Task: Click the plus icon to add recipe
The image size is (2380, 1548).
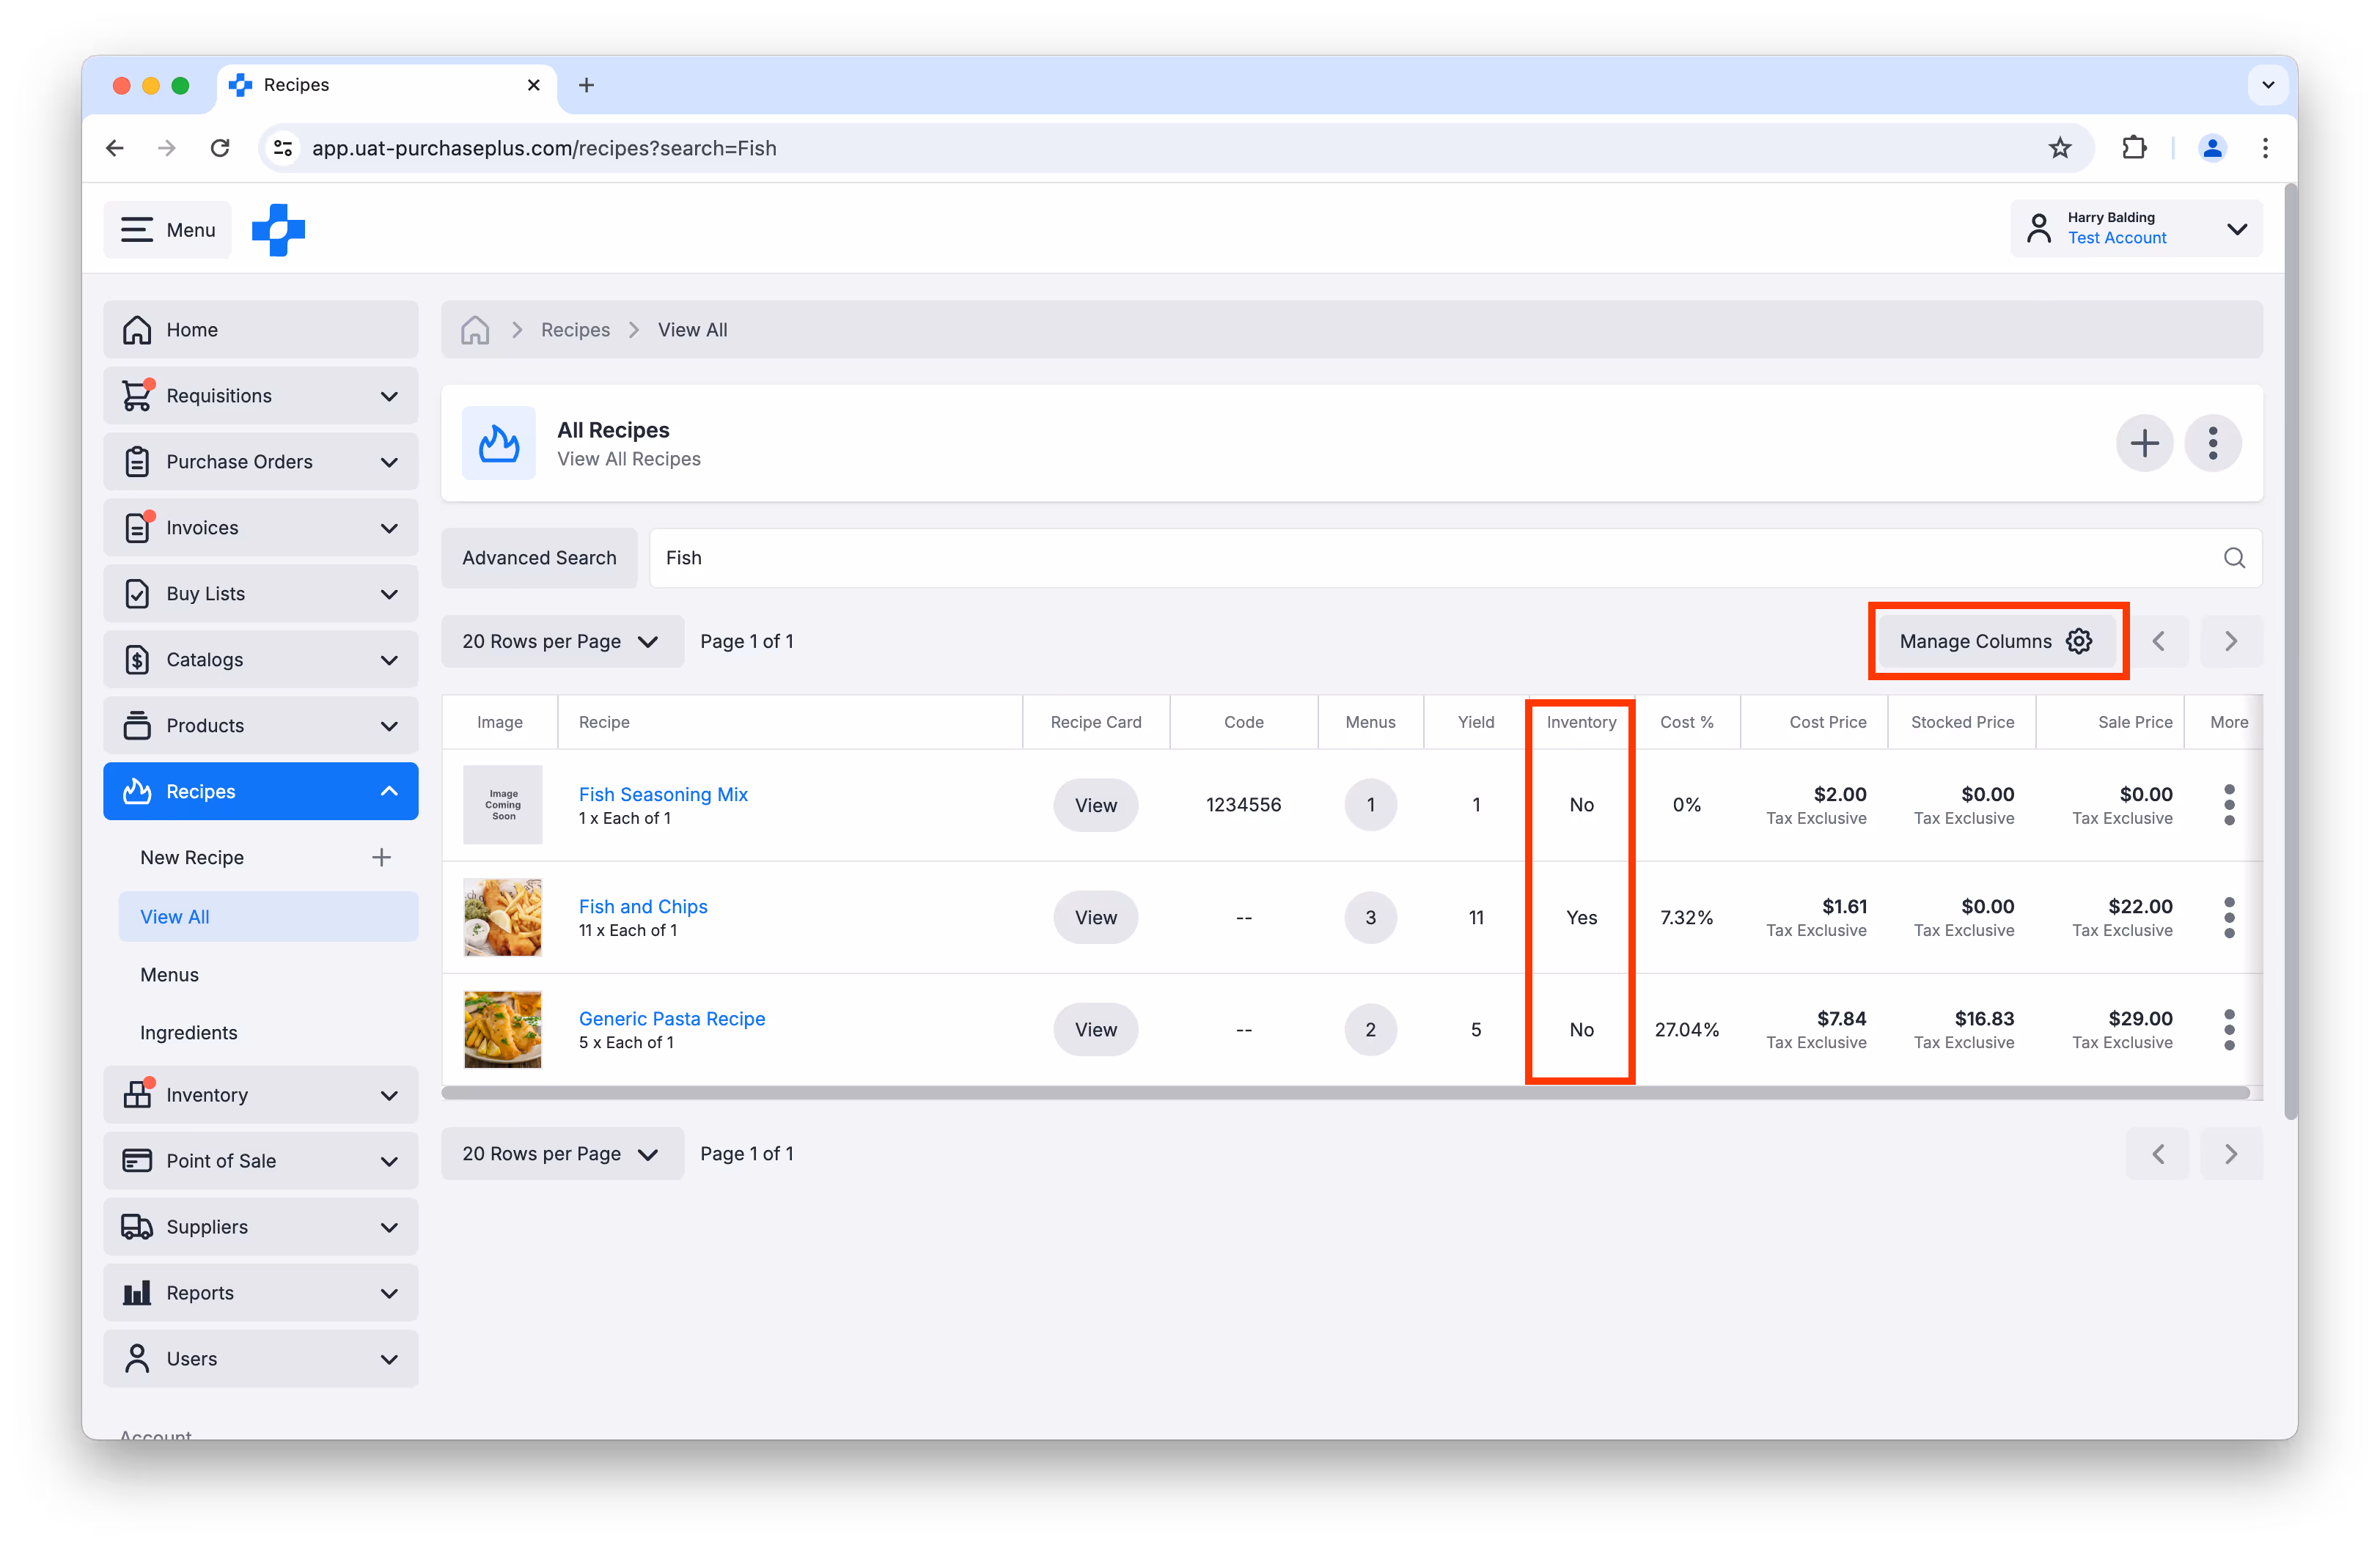Action: pos(2143,443)
